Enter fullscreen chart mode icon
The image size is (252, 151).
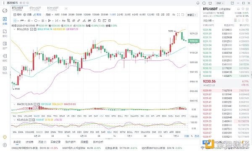click(x=178, y=15)
